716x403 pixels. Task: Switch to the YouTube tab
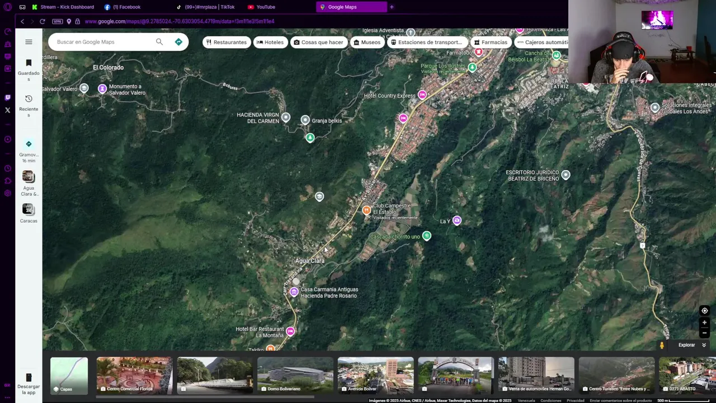(x=262, y=7)
